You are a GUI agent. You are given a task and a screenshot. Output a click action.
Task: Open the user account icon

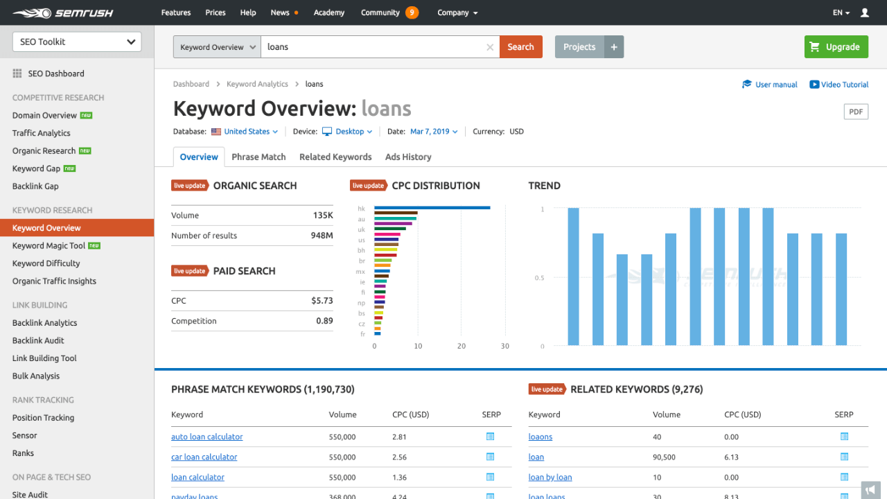(865, 12)
